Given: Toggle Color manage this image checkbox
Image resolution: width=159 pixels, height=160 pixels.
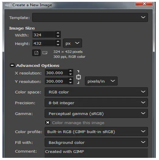Looking at the screenshot, I should [48, 123].
